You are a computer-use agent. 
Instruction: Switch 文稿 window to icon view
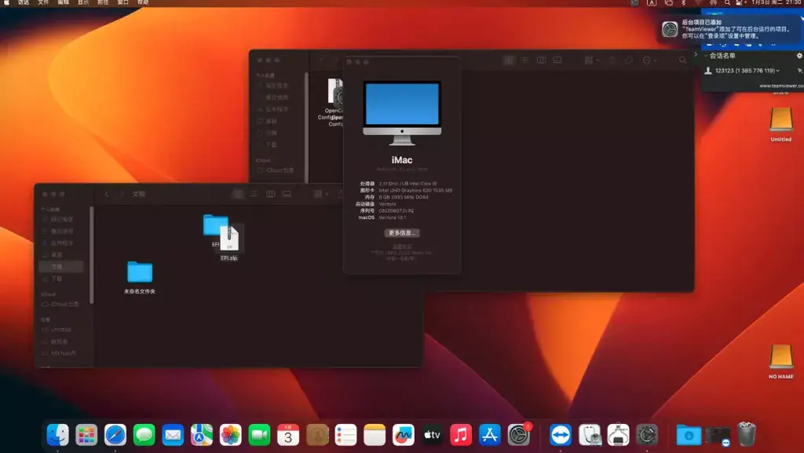[238, 194]
